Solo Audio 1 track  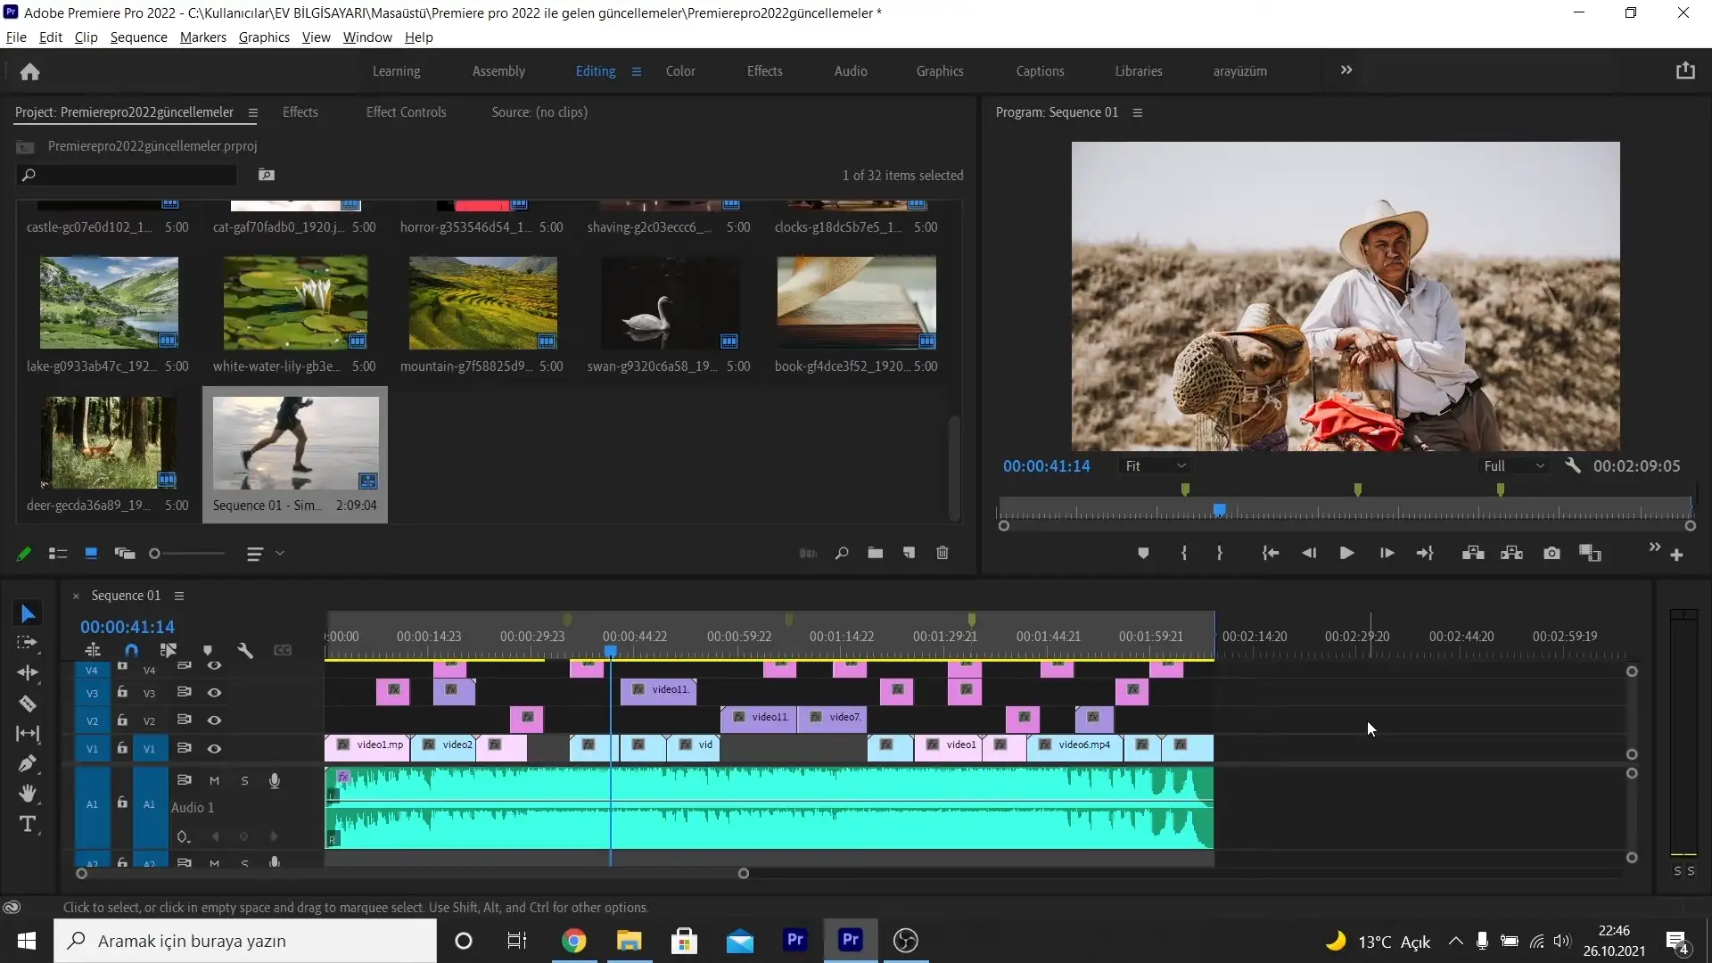pos(244,780)
